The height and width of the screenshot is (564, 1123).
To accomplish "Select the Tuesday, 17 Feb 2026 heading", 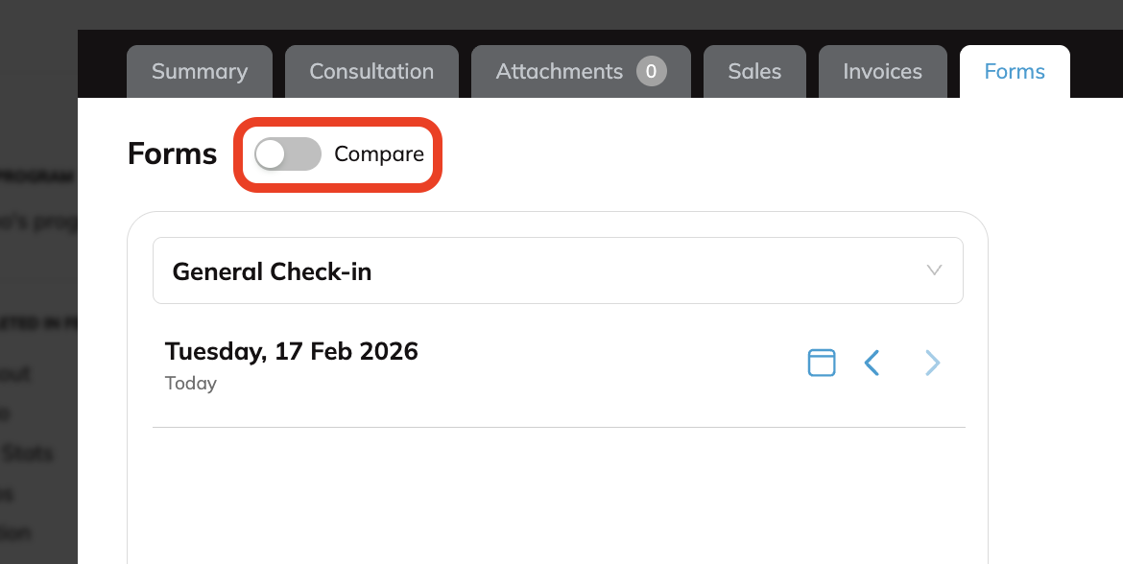I will pos(292,351).
